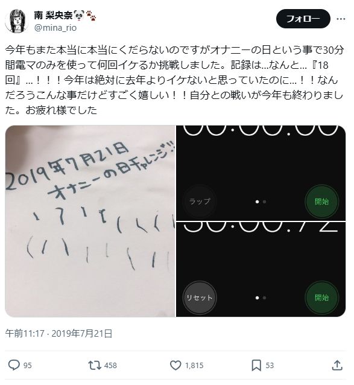Click the 53 bookmark count
This screenshot has height=385, width=354.
(270, 365)
